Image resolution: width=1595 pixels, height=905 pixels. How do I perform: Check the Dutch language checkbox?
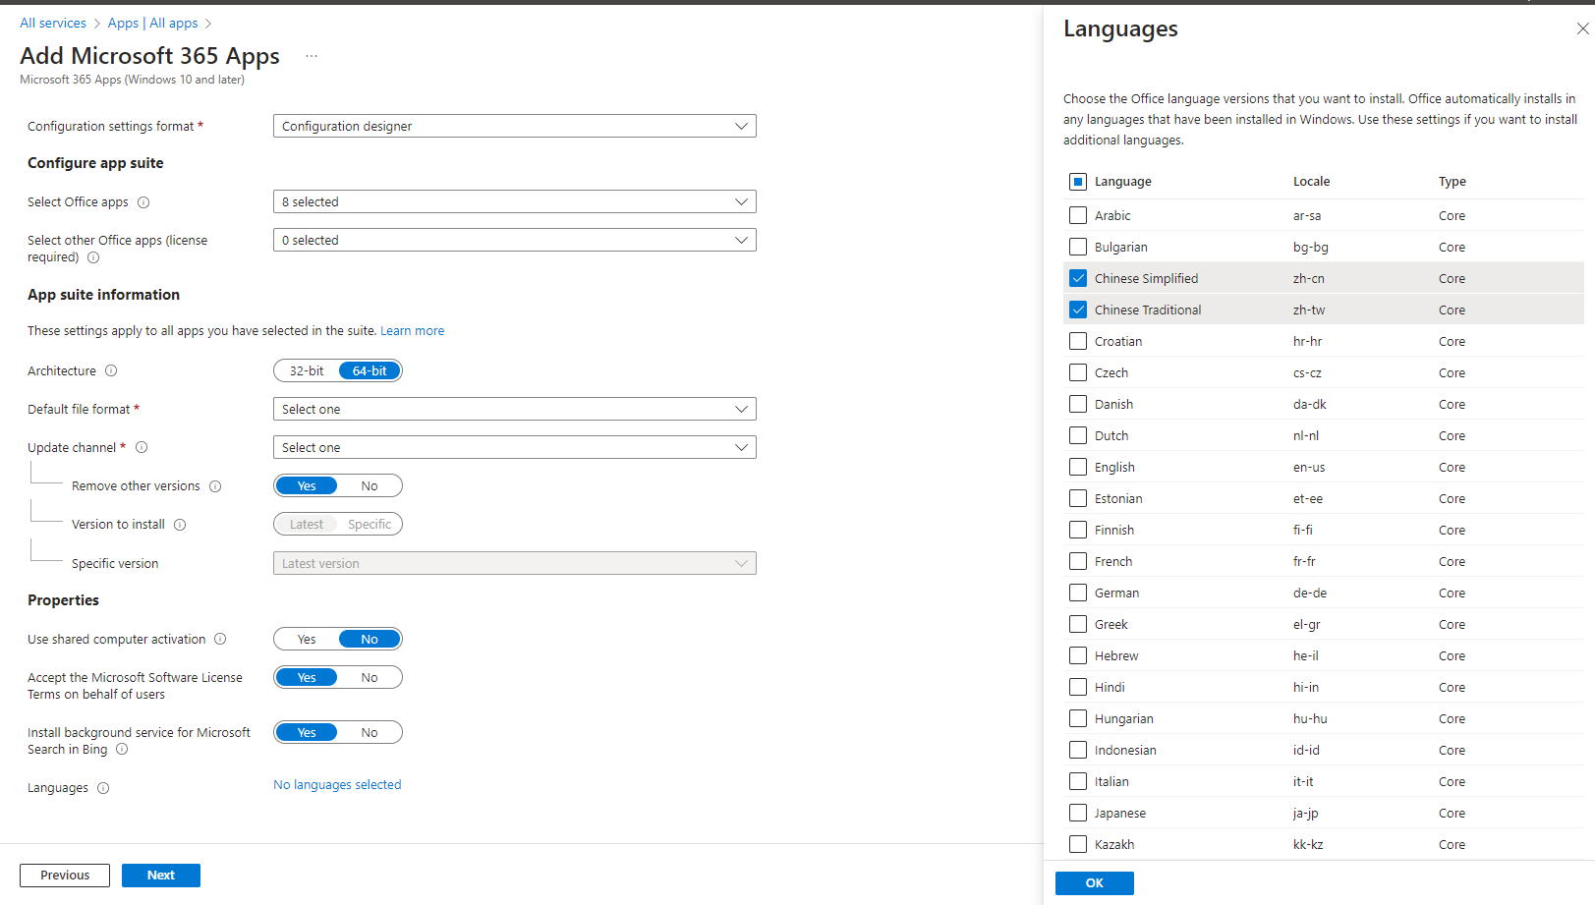click(1078, 435)
